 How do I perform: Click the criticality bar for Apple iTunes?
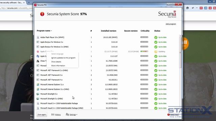(x=144, y=51)
